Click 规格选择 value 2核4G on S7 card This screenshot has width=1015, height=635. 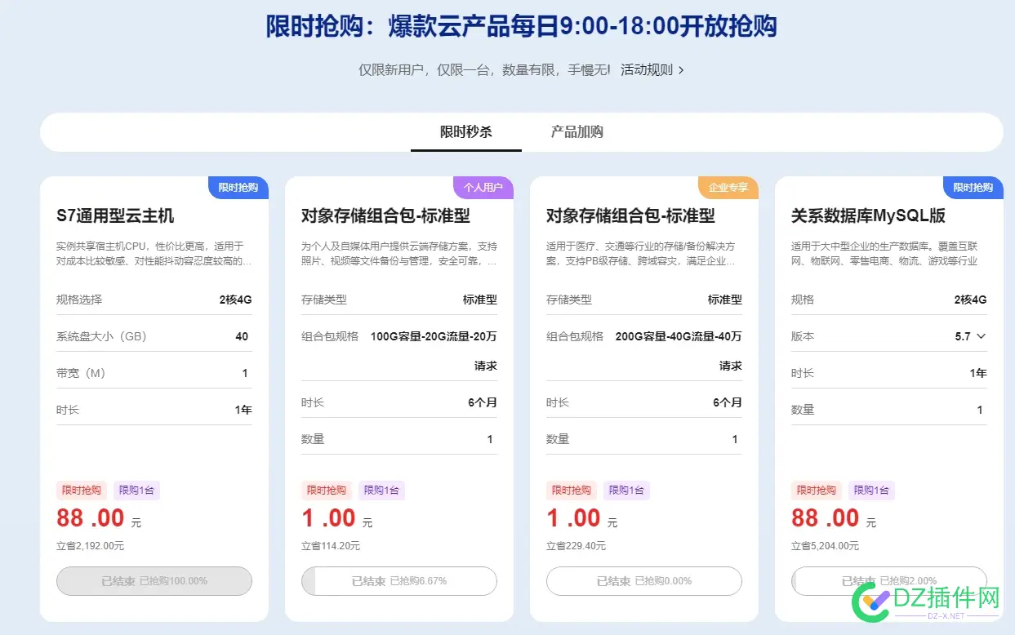(235, 300)
